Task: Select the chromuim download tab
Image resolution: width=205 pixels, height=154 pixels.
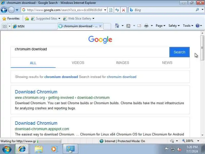Action: click(x=78, y=26)
